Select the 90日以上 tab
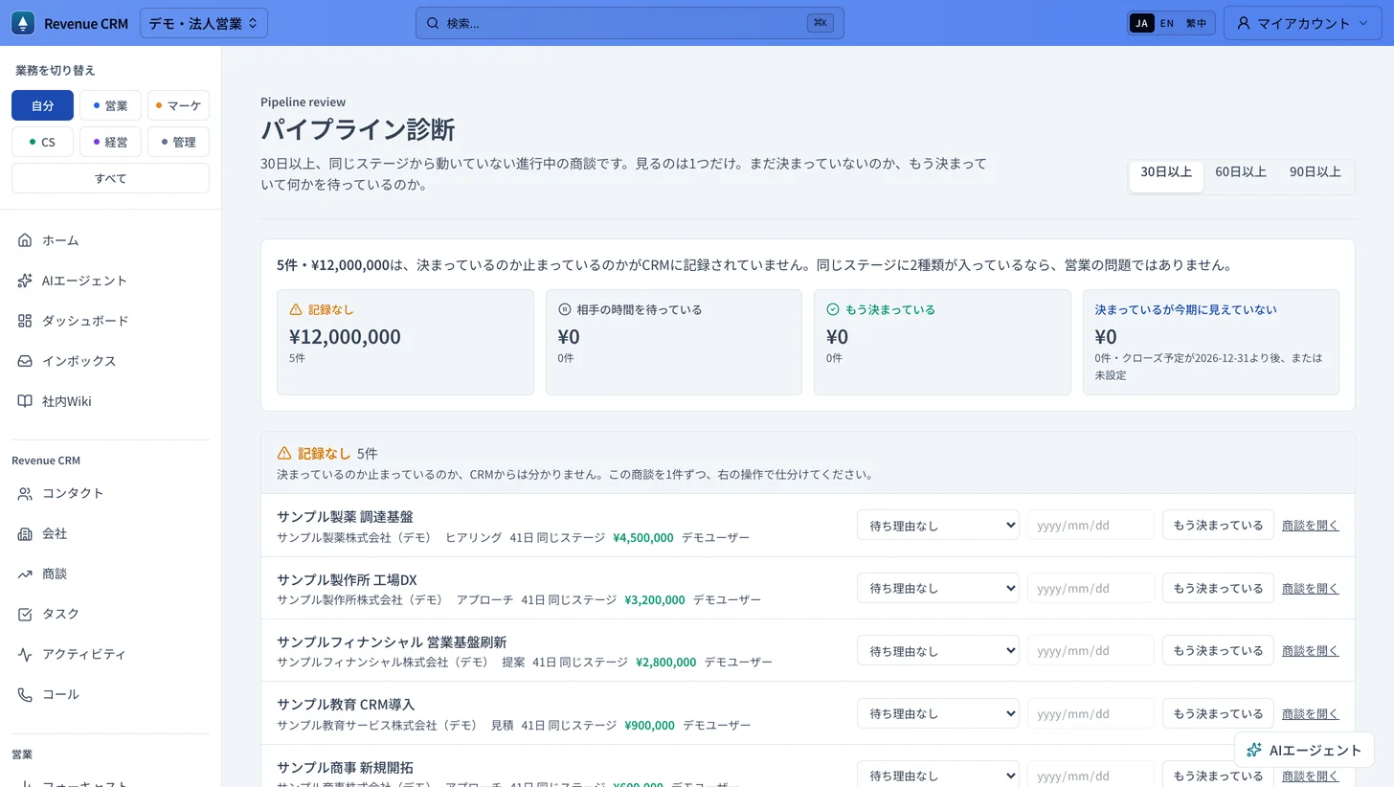 [1315, 172]
